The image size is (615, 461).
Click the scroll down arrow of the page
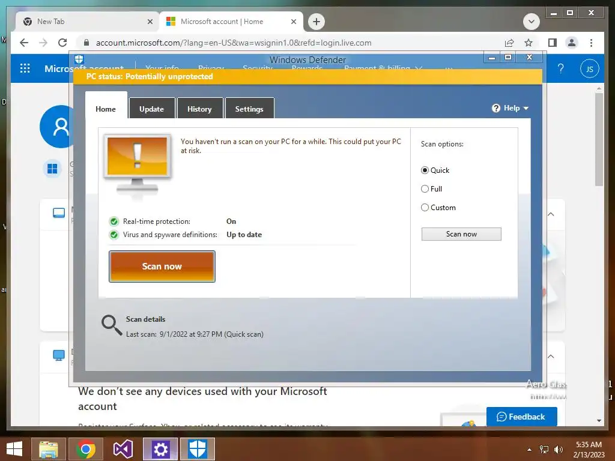[599, 421]
